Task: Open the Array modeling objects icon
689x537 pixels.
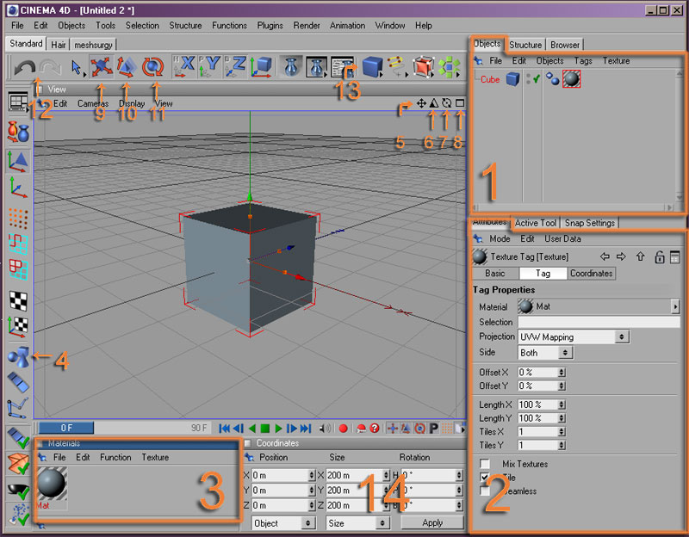Action: tap(449, 67)
